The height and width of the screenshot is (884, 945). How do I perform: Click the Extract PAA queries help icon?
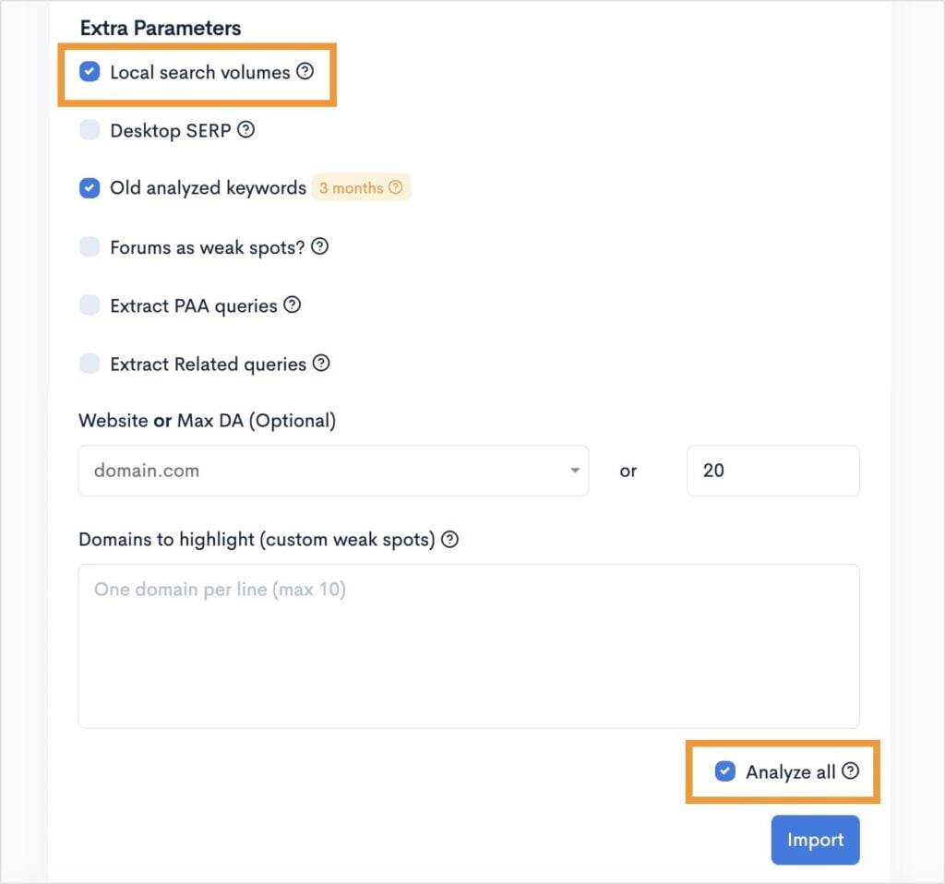pos(293,305)
